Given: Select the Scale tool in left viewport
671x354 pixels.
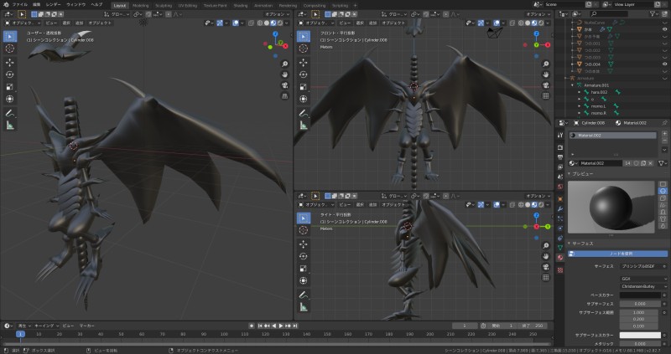Looking at the screenshot, I should [10, 86].
